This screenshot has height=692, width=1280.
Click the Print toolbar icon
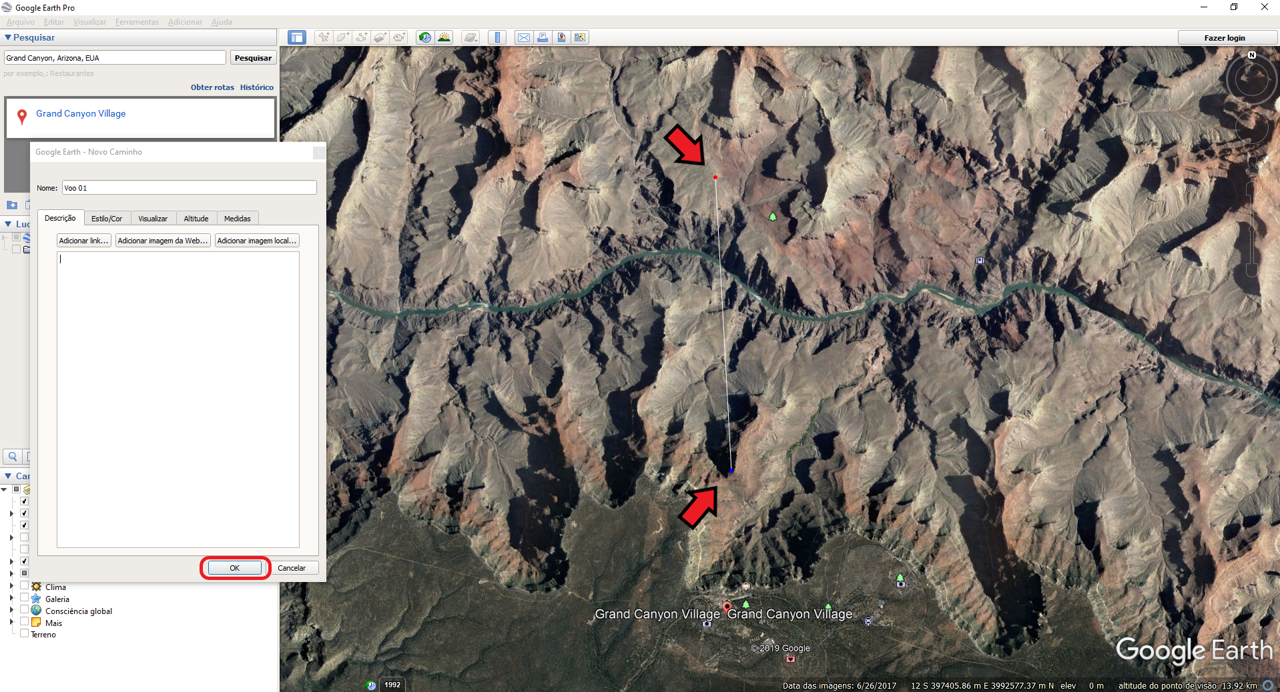click(x=543, y=37)
